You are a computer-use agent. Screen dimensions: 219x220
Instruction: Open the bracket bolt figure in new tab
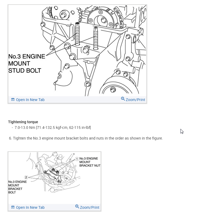[x=28, y=207]
